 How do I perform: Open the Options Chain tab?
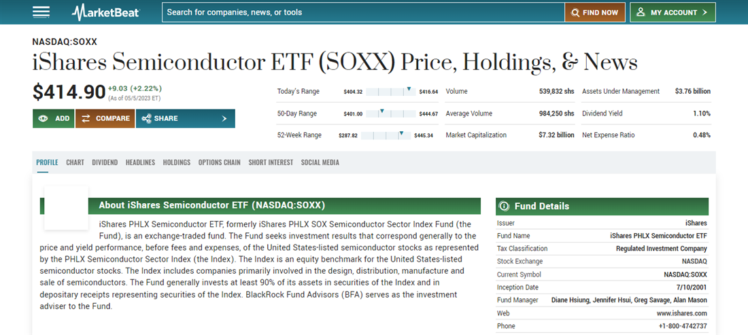click(220, 162)
